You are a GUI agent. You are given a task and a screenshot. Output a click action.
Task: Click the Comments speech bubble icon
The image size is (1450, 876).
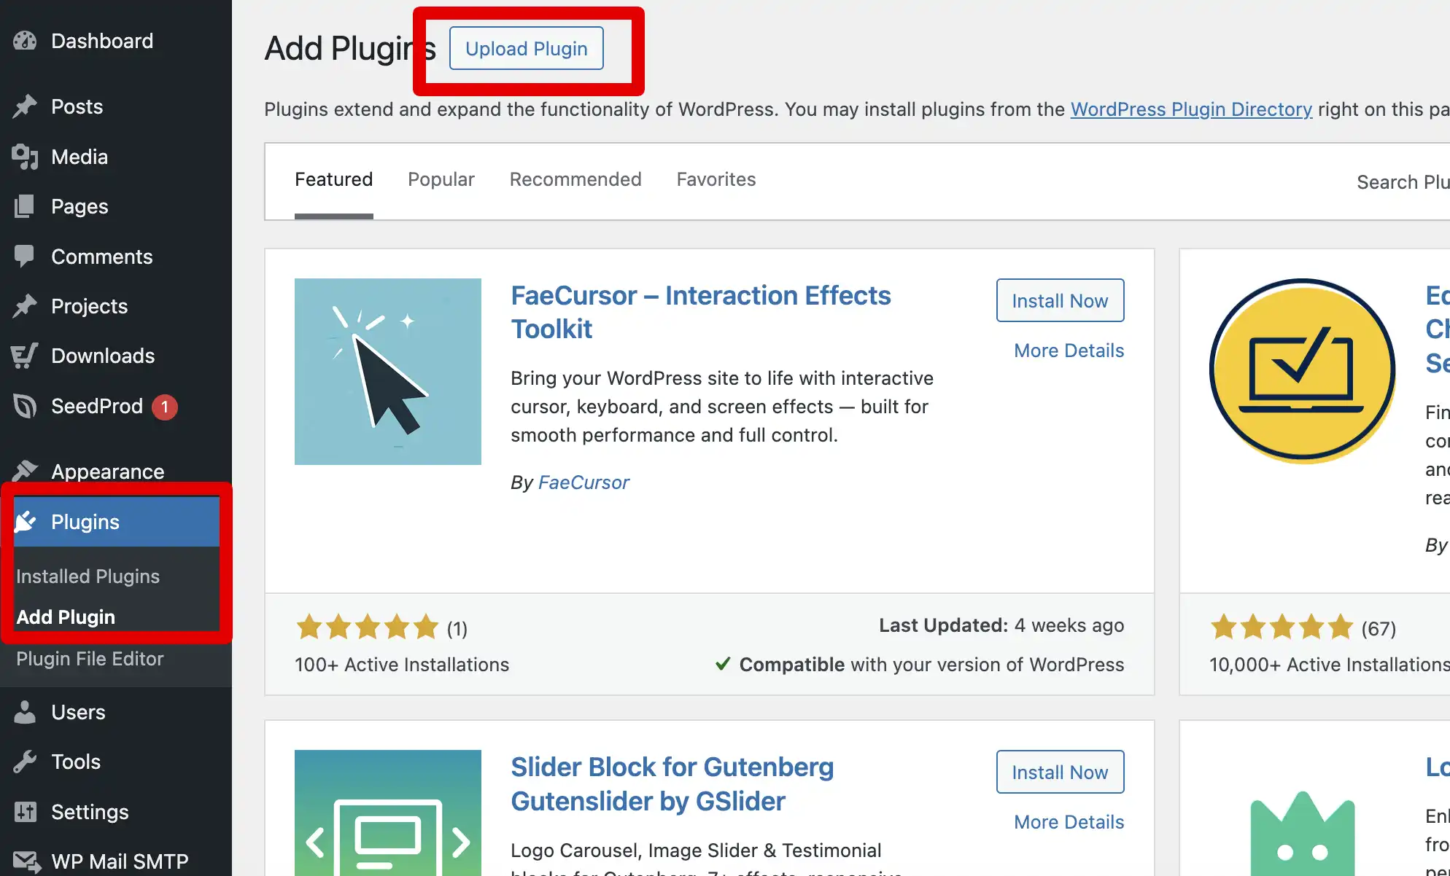point(25,256)
